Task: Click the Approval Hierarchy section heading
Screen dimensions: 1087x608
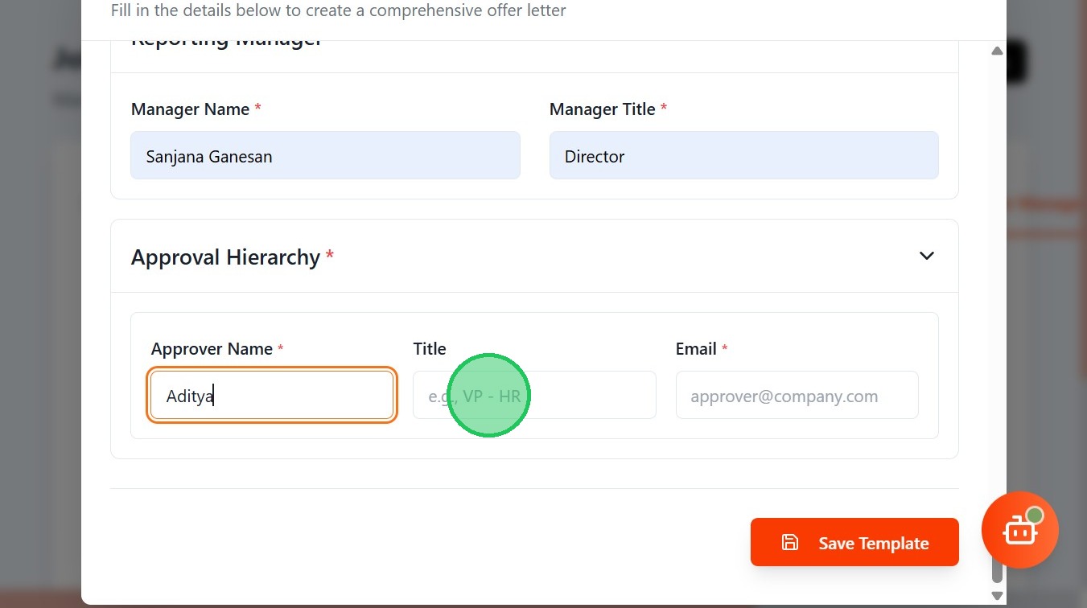Action: point(225,257)
